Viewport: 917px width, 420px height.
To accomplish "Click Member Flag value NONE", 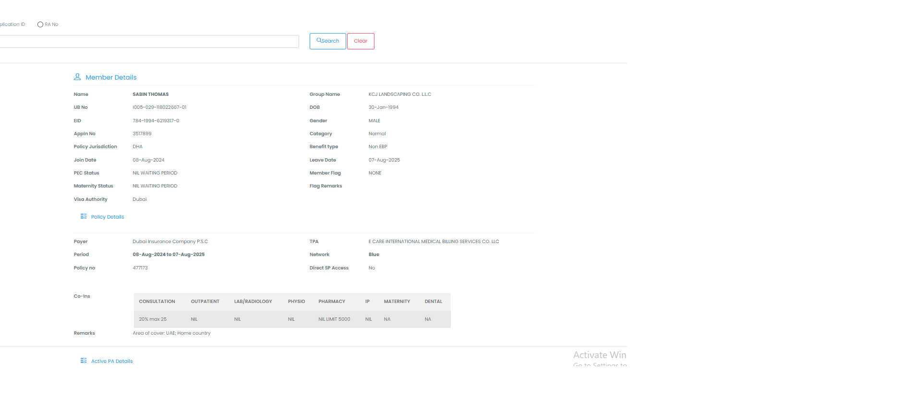I will (x=375, y=173).
